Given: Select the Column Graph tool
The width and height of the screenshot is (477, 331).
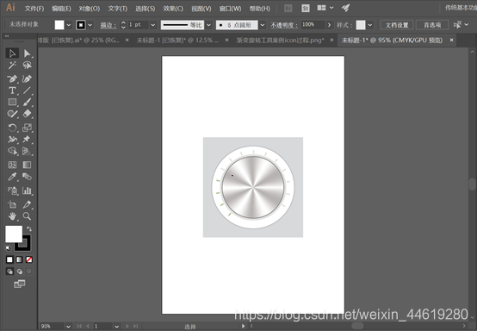Looking at the screenshot, I should pyautogui.click(x=27, y=190).
